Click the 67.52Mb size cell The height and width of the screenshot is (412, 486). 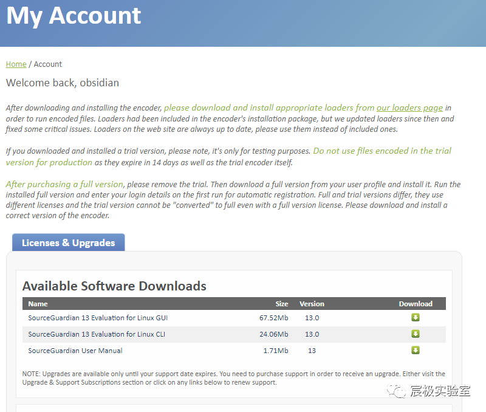pyautogui.click(x=274, y=318)
